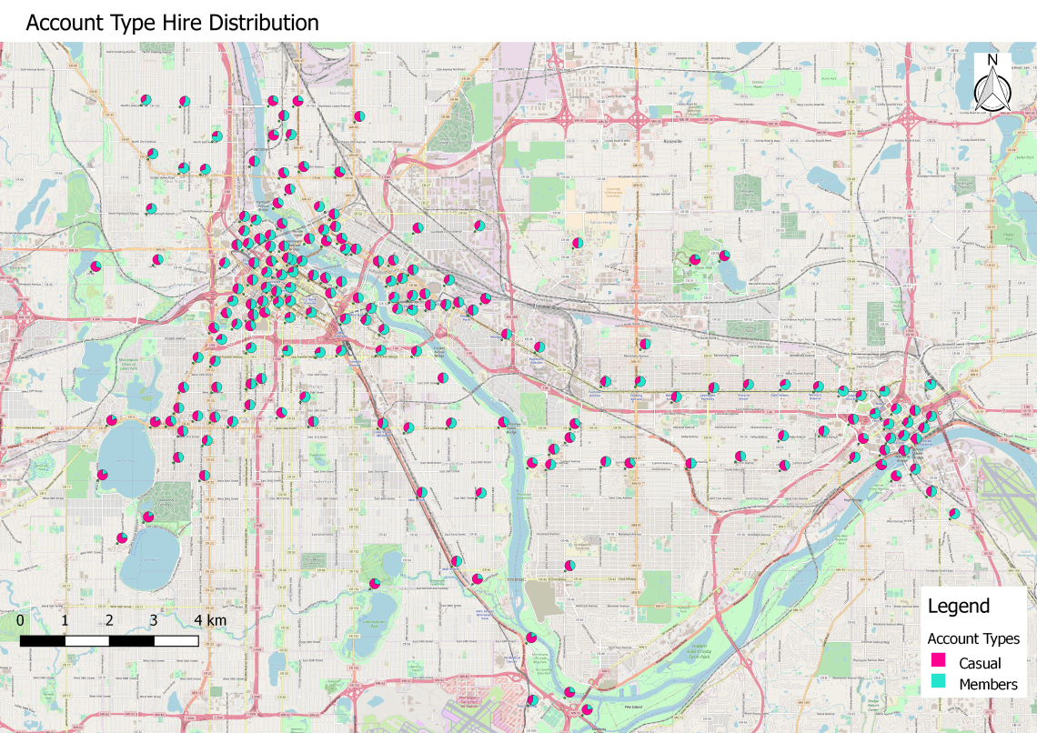Click the Members label in legend
The image size is (1037, 733).
pyautogui.click(x=988, y=685)
